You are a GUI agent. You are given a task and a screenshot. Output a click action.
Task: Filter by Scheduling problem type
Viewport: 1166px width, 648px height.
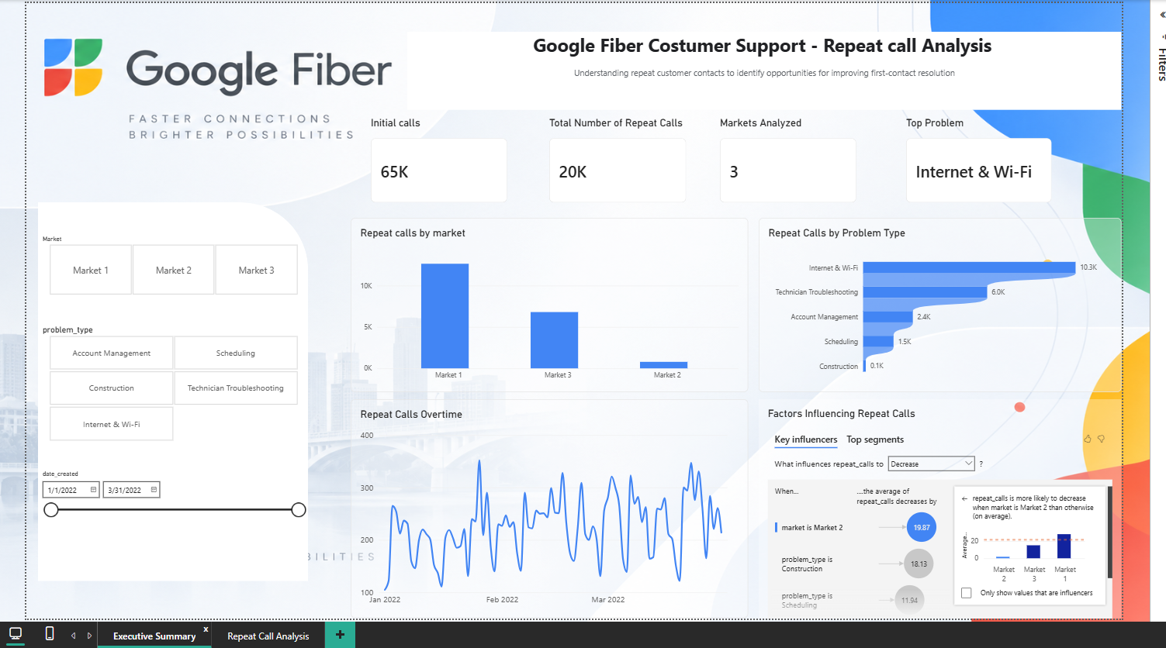click(236, 353)
